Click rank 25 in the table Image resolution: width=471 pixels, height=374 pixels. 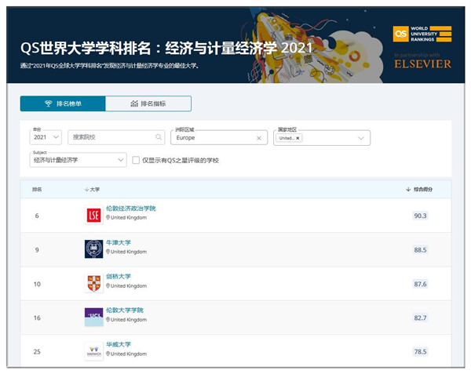tap(37, 351)
